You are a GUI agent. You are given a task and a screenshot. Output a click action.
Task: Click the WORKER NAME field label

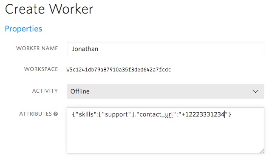coord(37,48)
